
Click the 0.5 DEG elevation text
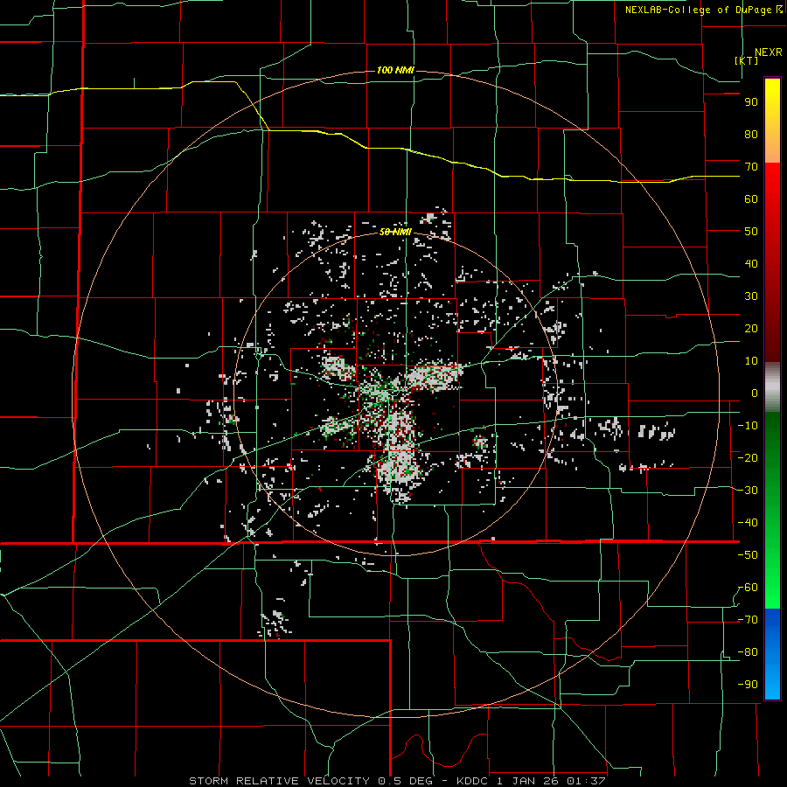[x=407, y=781]
